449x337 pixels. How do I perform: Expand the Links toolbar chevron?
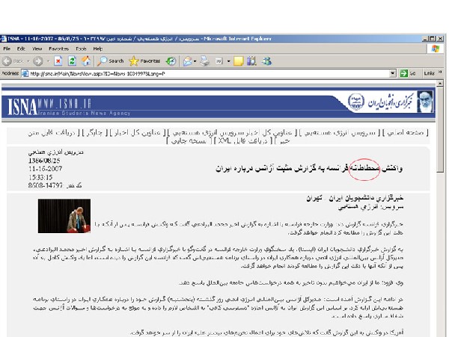coord(442,73)
